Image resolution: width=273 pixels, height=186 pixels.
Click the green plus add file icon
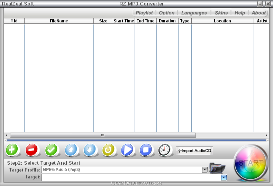tap(12, 150)
